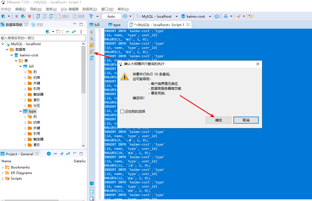Collapse the kaimo-cost database node
Image resolution: width=312 pixels, height=201 pixels.
pyautogui.click(x=12, y=55)
